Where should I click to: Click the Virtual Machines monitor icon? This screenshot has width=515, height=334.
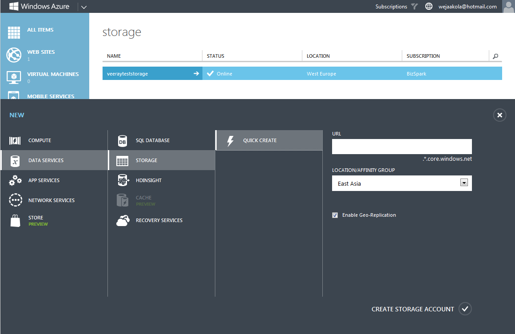pos(14,77)
